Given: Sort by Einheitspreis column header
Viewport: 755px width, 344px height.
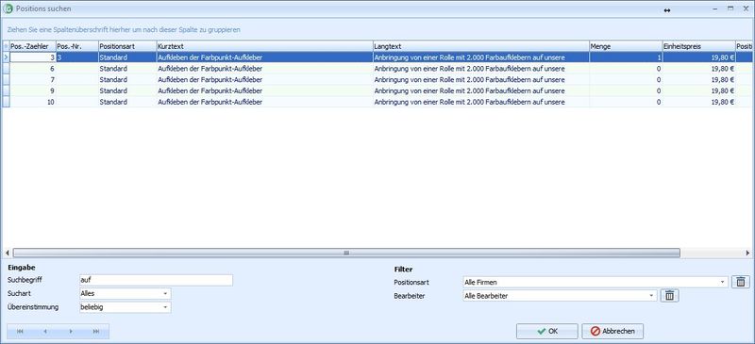Looking at the screenshot, I should coord(698,46).
